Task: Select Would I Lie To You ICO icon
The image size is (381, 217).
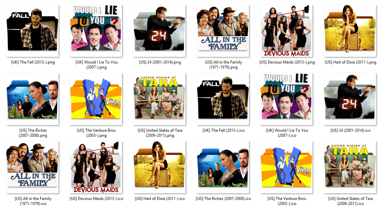Action: point(287,99)
